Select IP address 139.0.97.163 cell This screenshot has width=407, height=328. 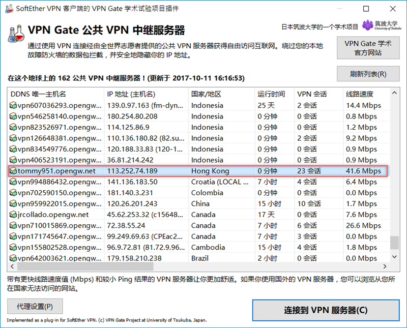coord(145,105)
